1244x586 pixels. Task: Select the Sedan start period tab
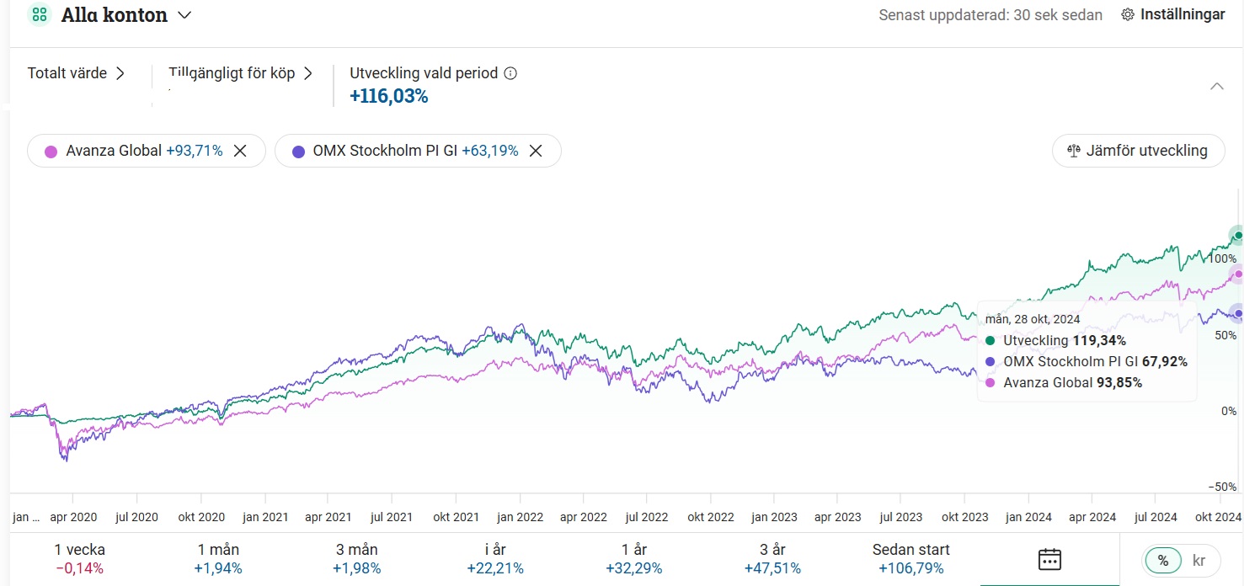910,559
